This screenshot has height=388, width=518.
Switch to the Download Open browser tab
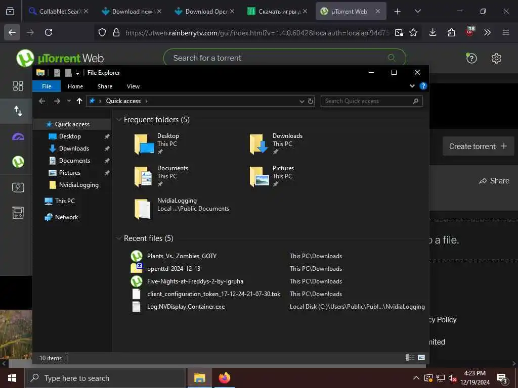point(205,11)
